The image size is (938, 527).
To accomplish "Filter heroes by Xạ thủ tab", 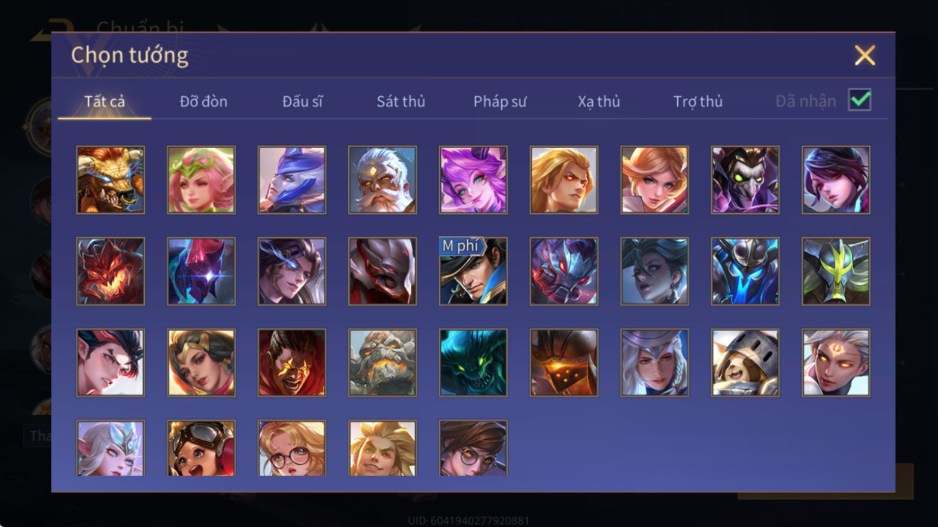I will tap(599, 102).
